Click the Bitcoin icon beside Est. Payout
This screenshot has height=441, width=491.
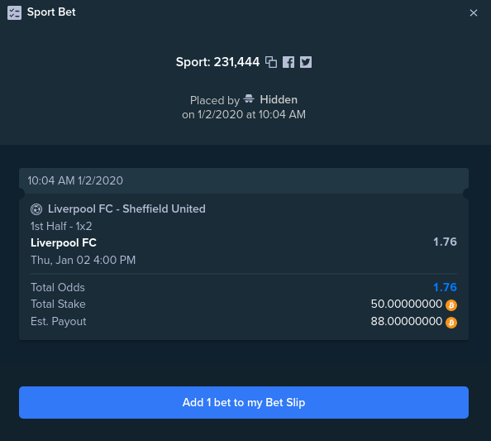coord(451,322)
